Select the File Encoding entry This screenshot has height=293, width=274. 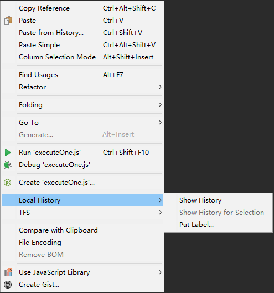point(82,243)
